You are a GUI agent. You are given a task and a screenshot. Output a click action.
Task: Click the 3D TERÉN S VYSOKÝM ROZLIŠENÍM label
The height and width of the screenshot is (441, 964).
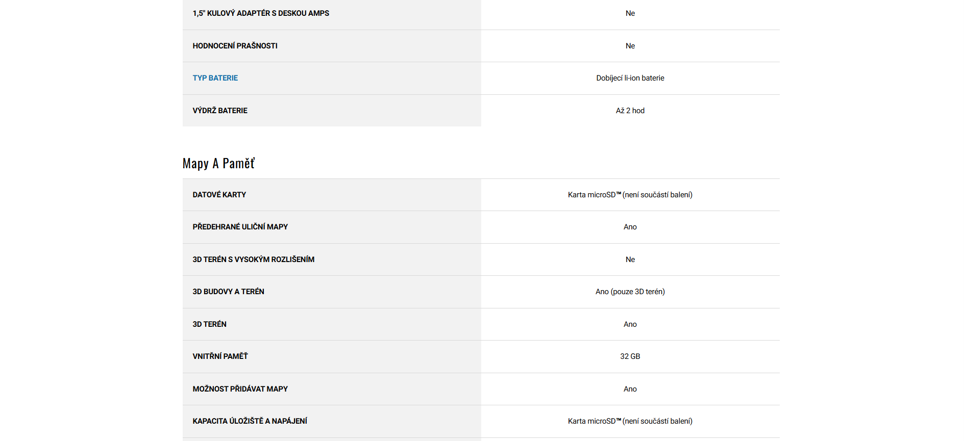tap(253, 260)
